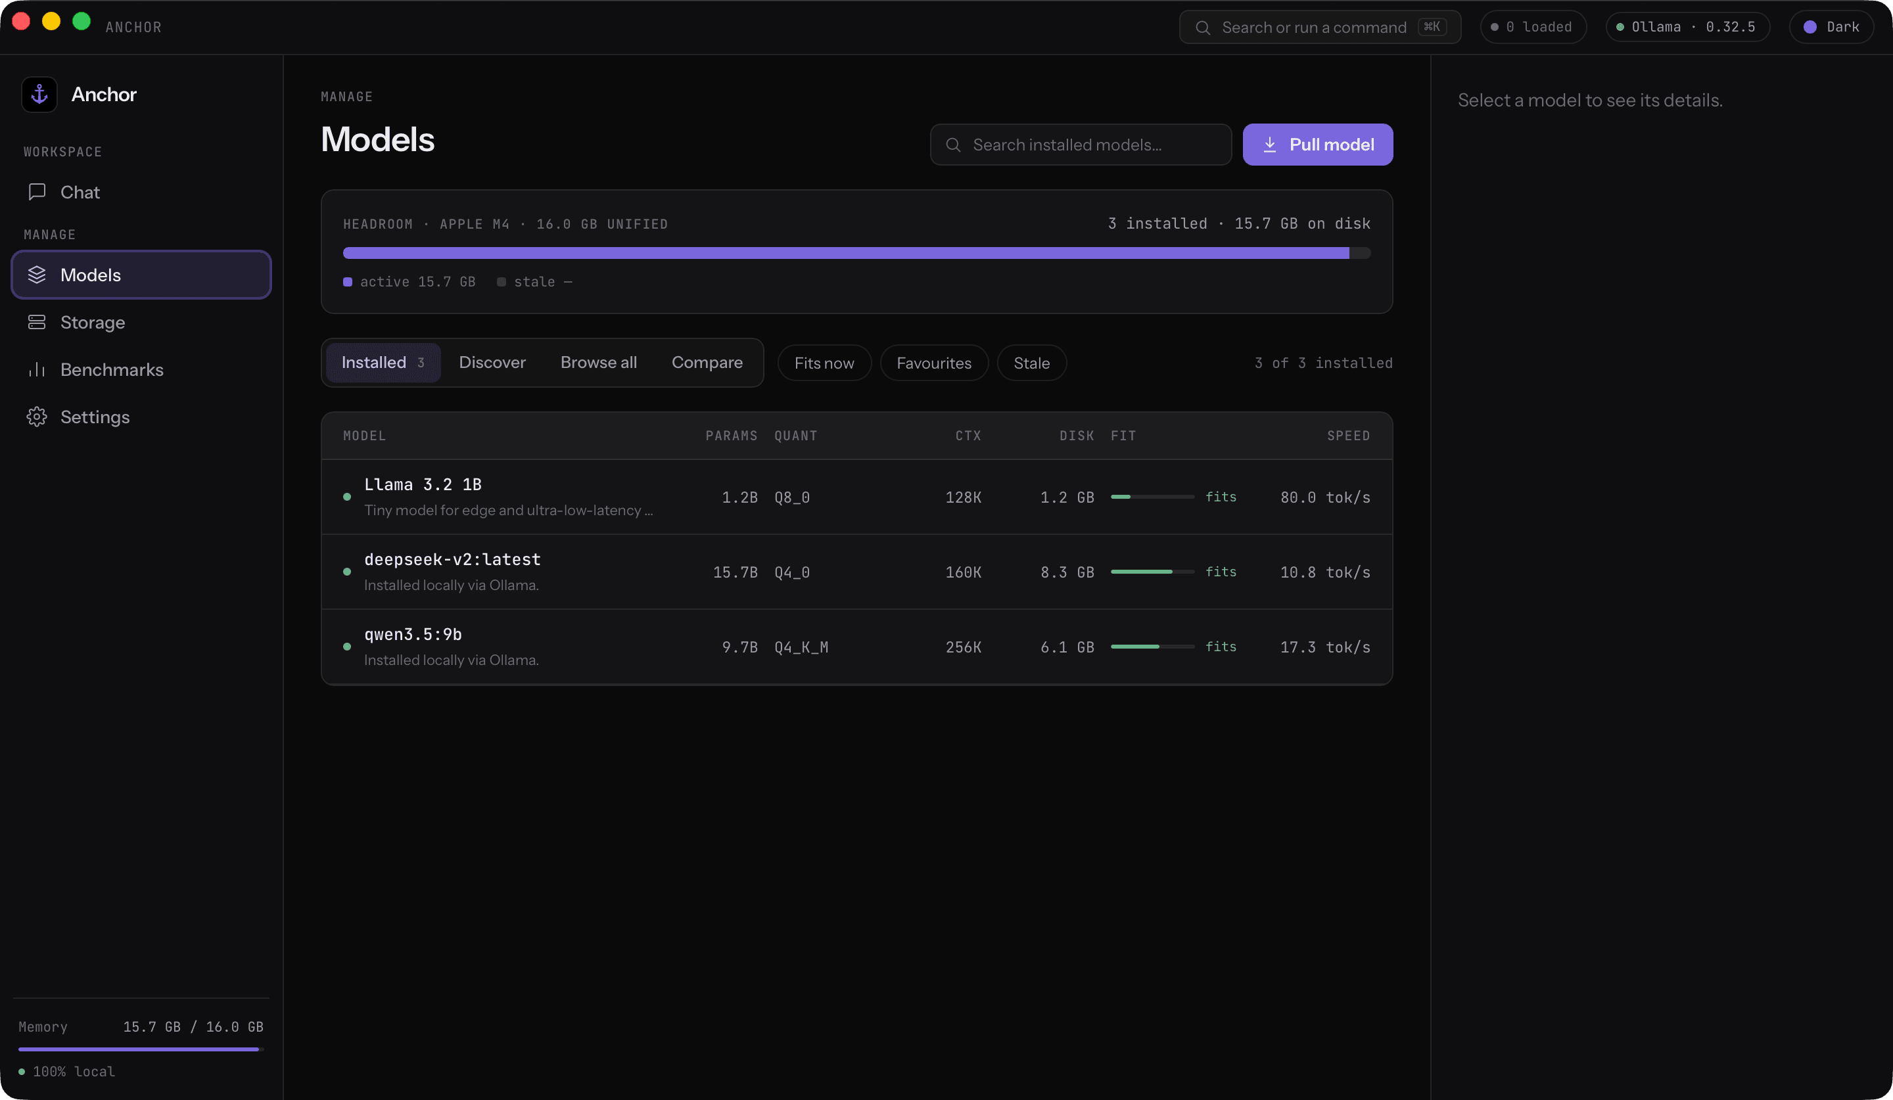Click the Q4_K_M quant value
This screenshot has width=1893, height=1100.
click(801, 648)
